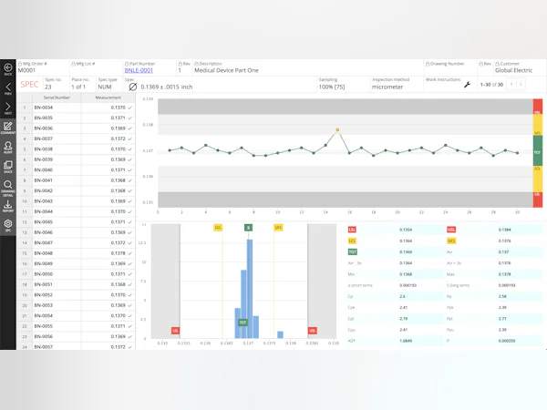Click spec value 0.1369 ± .0015 inch
The width and height of the screenshot is (547, 410).
167,87
